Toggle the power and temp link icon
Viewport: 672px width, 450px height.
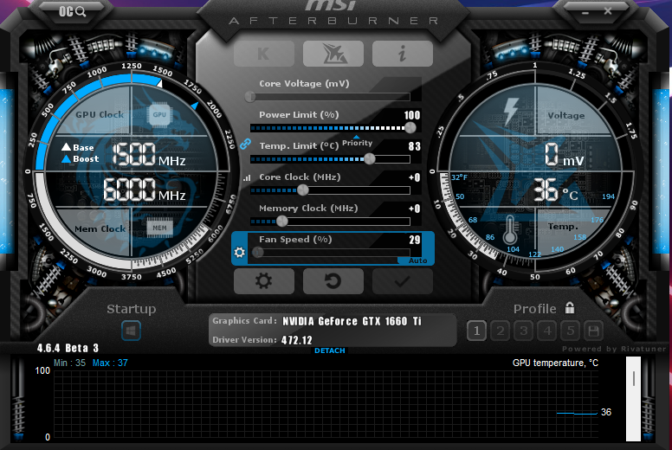[x=245, y=144]
